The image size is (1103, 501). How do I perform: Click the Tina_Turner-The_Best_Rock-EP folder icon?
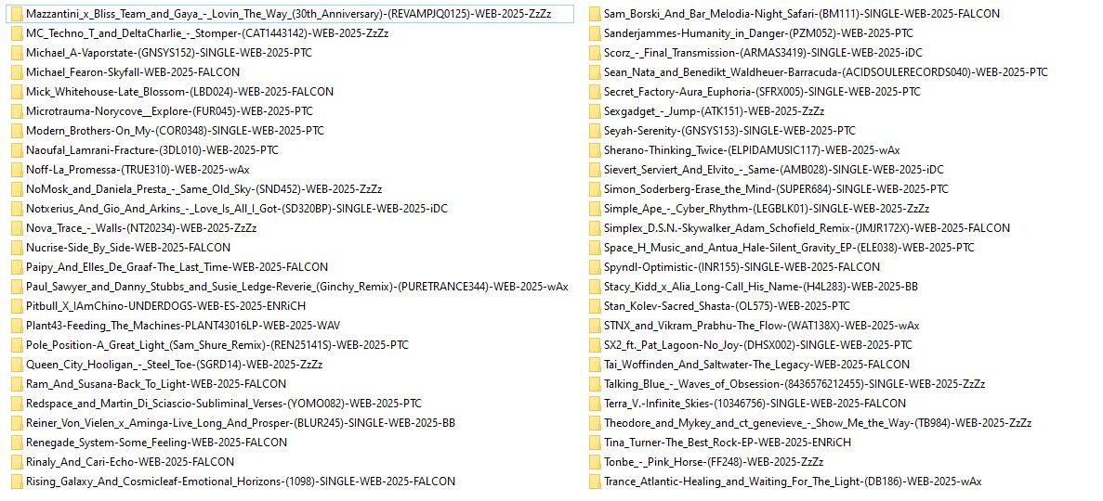point(595,442)
